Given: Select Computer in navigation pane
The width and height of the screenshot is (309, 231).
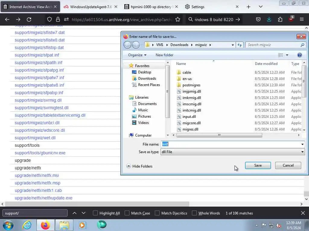Looking at the screenshot, I should pos(143,135).
